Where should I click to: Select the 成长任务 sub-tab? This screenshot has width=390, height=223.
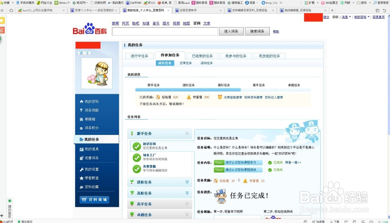coord(165,63)
